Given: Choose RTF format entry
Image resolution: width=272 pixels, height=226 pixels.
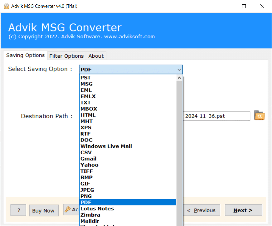Looking at the screenshot, I should [128, 134].
